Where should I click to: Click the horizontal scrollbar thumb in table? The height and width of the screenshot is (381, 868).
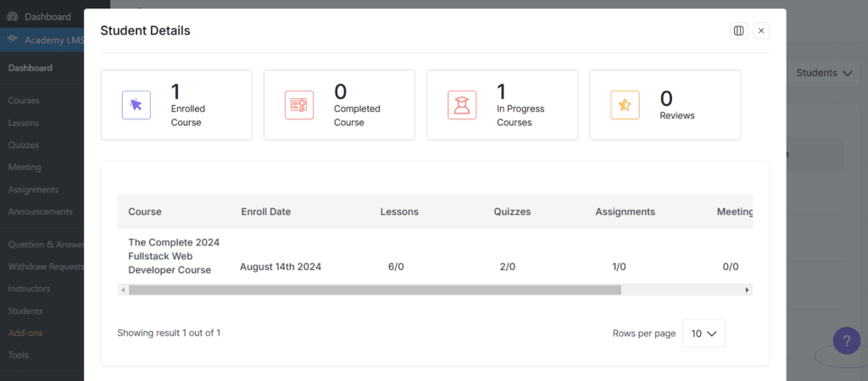(x=375, y=290)
